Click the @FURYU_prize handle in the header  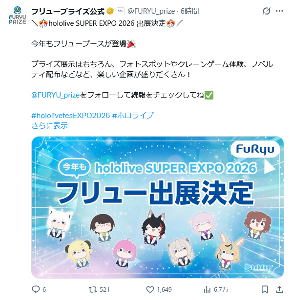[x=151, y=11]
